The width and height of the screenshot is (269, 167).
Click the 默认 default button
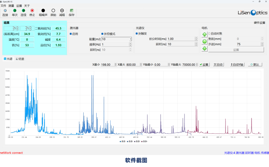[254, 65]
